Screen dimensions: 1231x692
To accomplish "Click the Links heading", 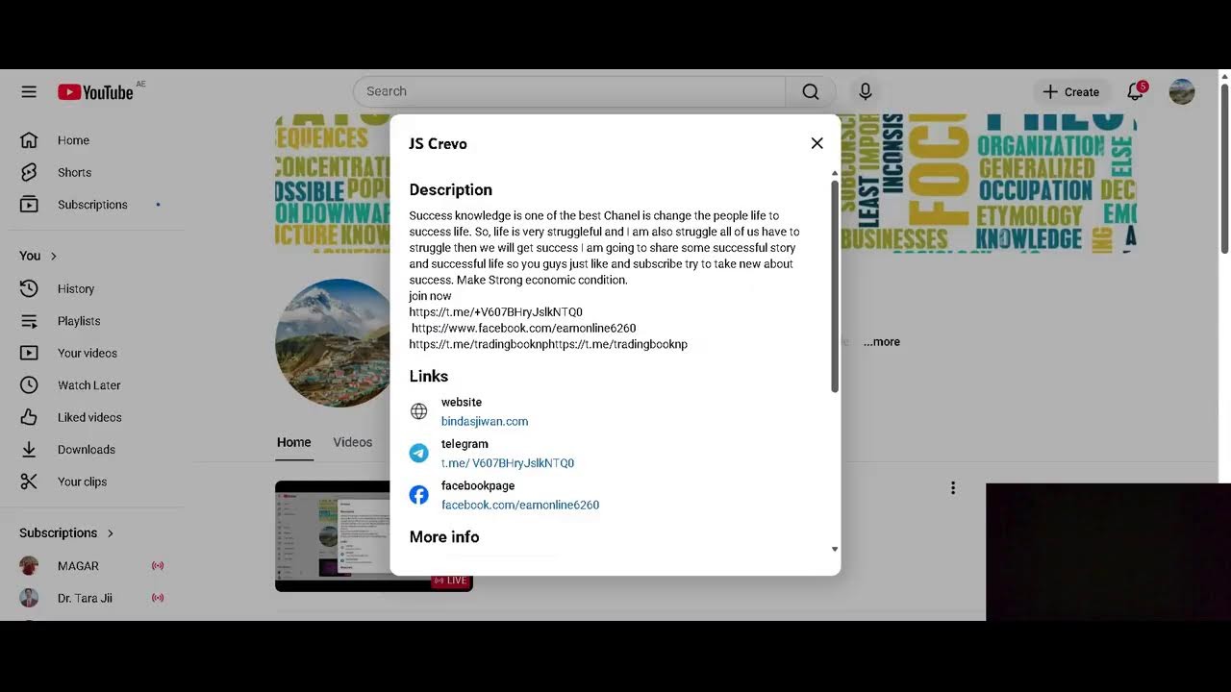I will pyautogui.click(x=429, y=376).
